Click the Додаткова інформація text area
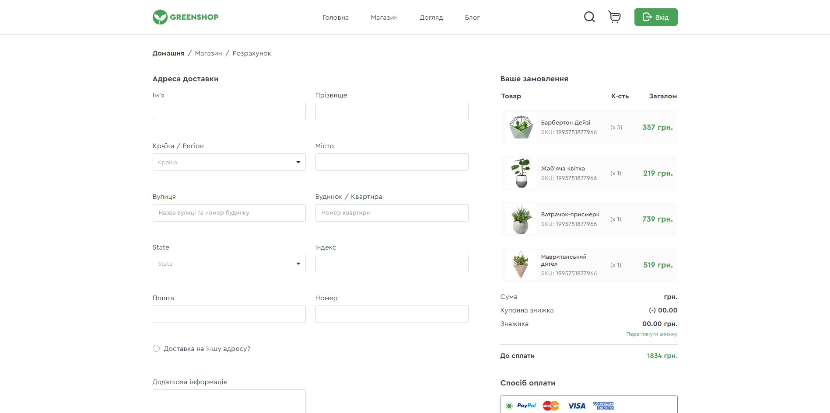830x413 pixels. click(229, 401)
